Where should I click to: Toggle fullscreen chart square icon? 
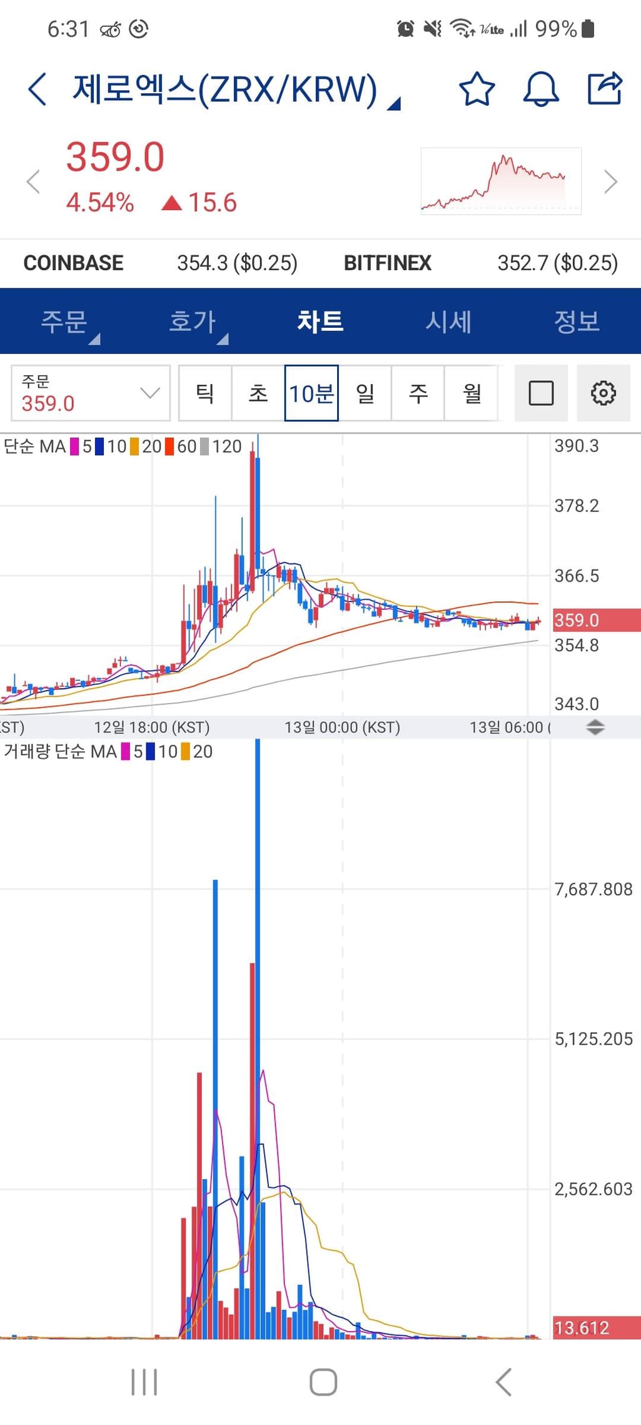(x=541, y=393)
